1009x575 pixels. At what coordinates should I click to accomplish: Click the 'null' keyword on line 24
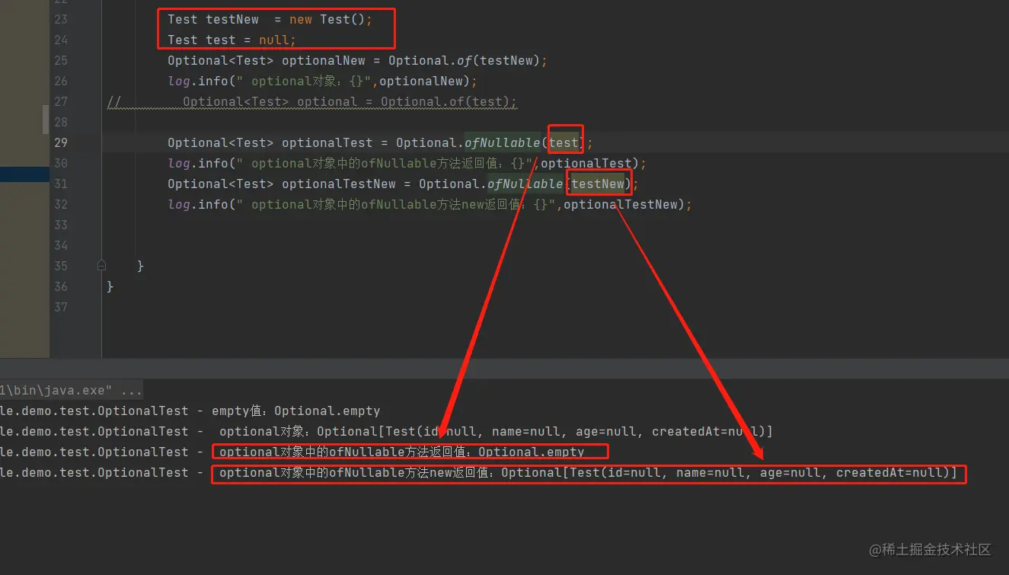(x=274, y=40)
